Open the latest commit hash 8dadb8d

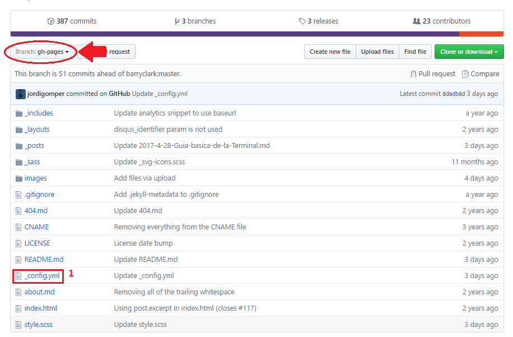click(454, 94)
